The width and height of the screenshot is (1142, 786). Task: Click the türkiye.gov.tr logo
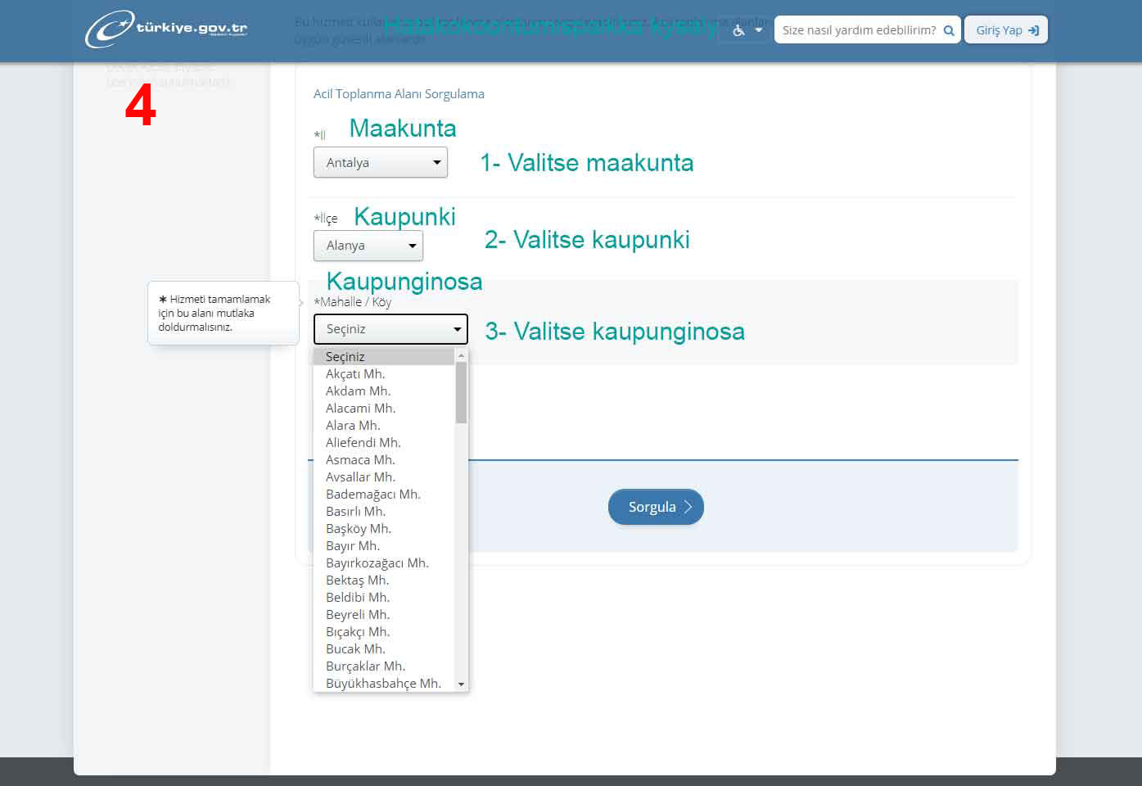166,29
